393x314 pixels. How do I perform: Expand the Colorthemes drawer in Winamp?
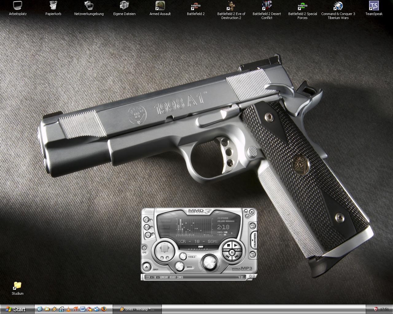point(254,240)
